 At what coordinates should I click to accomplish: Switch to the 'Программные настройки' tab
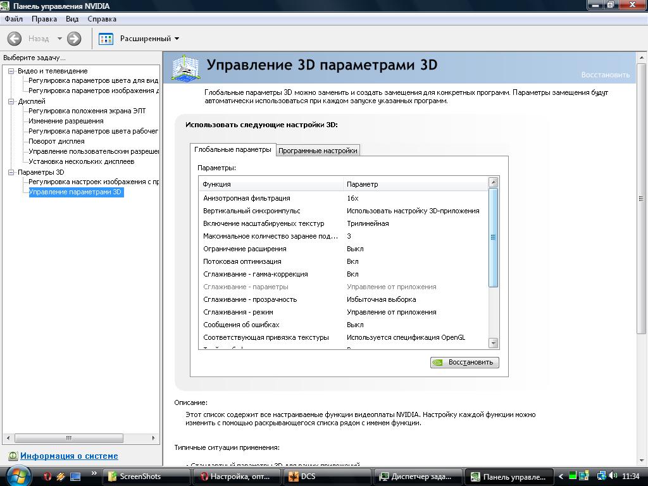click(x=318, y=151)
